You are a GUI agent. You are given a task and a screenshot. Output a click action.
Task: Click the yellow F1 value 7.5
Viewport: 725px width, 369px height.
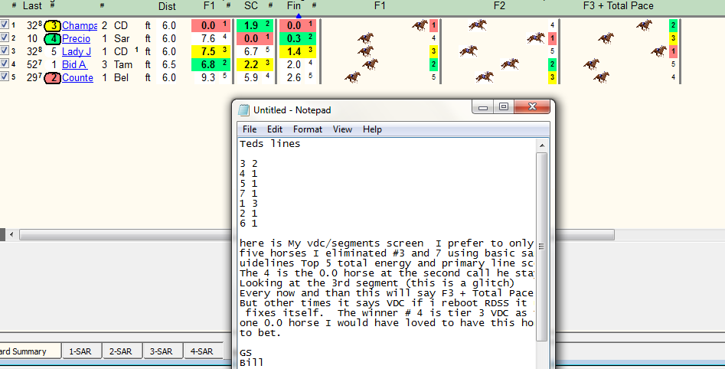pos(208,51)
